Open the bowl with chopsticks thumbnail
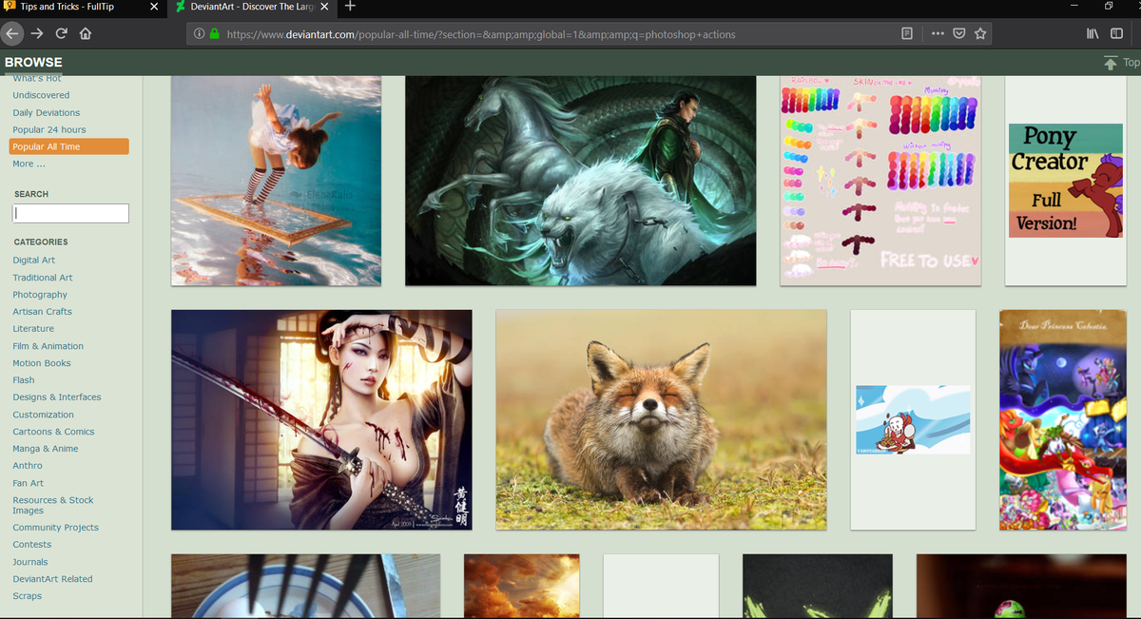Image resolution: width=1141 pixels, height=619 pixels. (x=305, y=586)
